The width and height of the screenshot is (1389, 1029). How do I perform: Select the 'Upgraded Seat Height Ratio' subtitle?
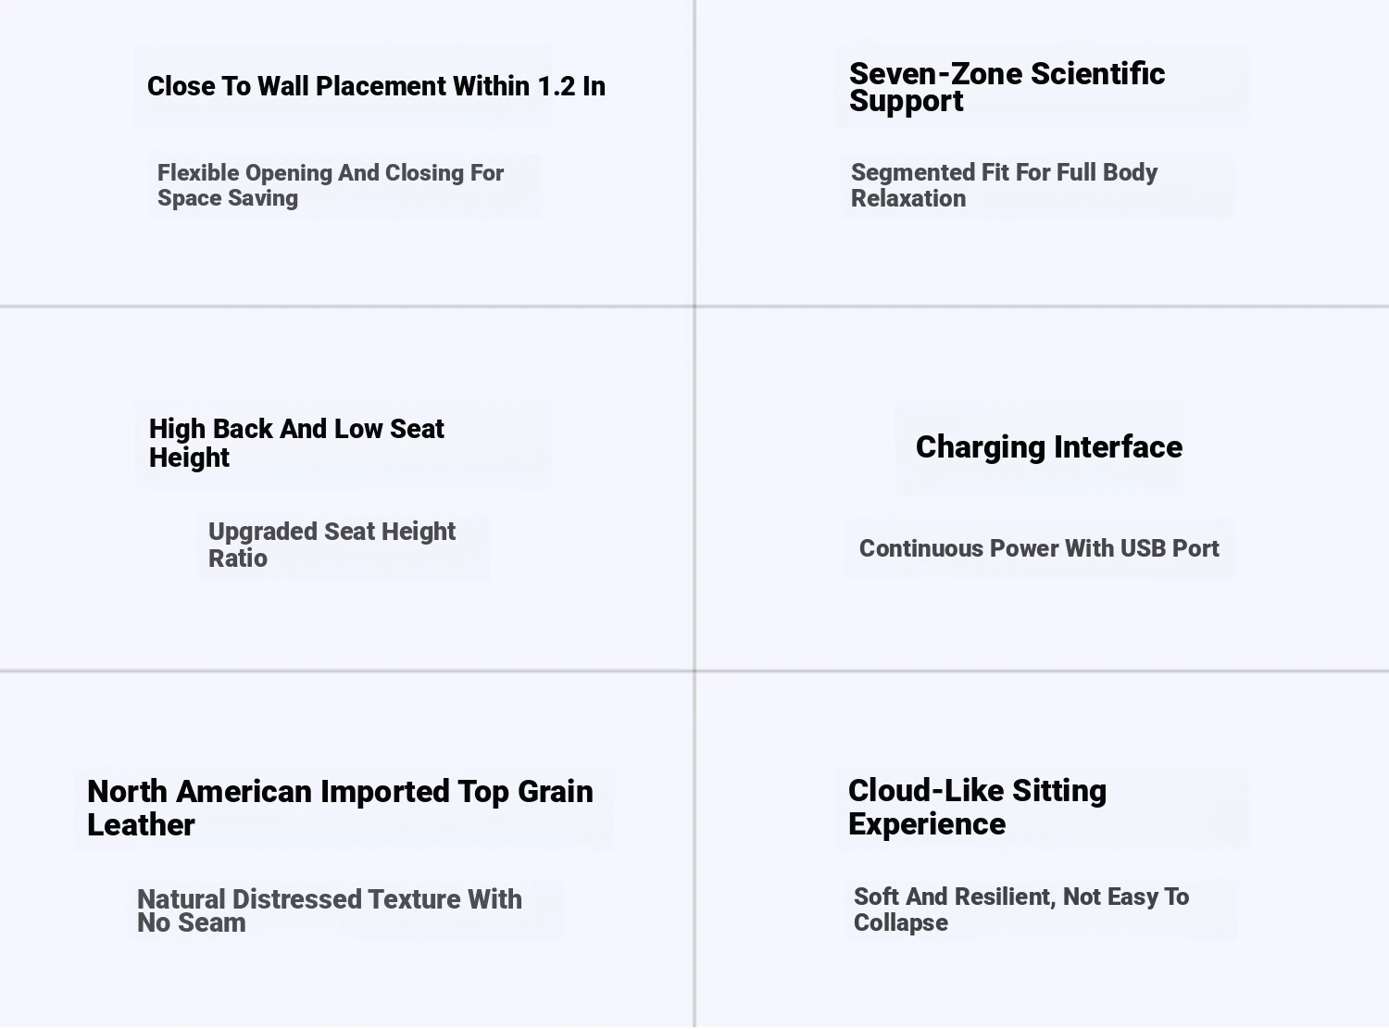(x=332, y=545)
